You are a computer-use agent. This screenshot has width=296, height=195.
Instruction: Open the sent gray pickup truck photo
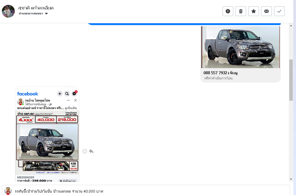[240, 47]
